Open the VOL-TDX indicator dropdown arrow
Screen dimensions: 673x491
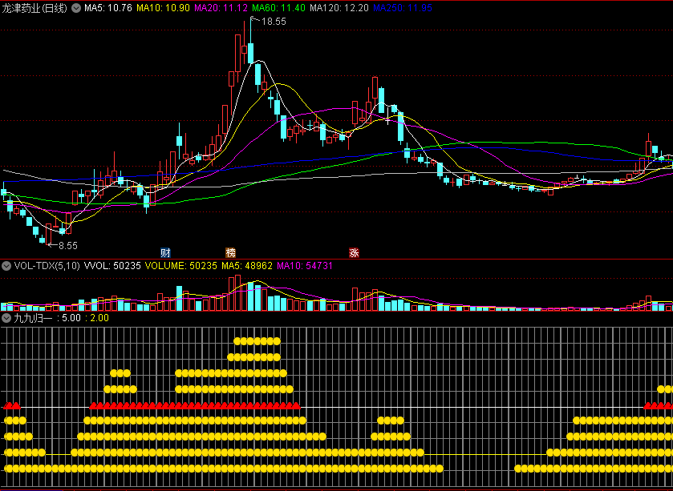(6, 266)
